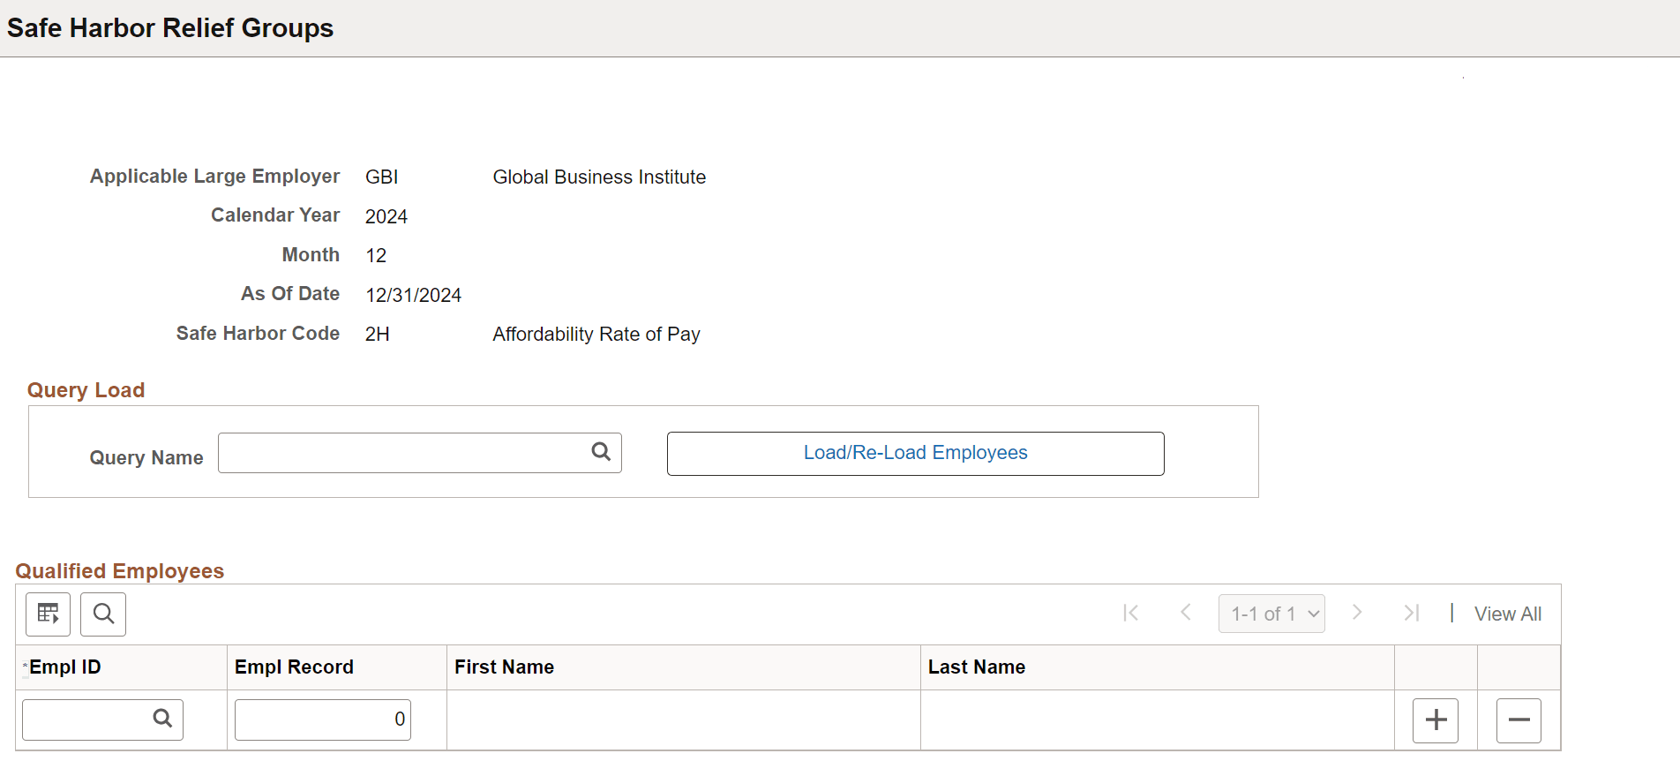
Task: Click the First Name column header
Action: (x=504, y=667)
